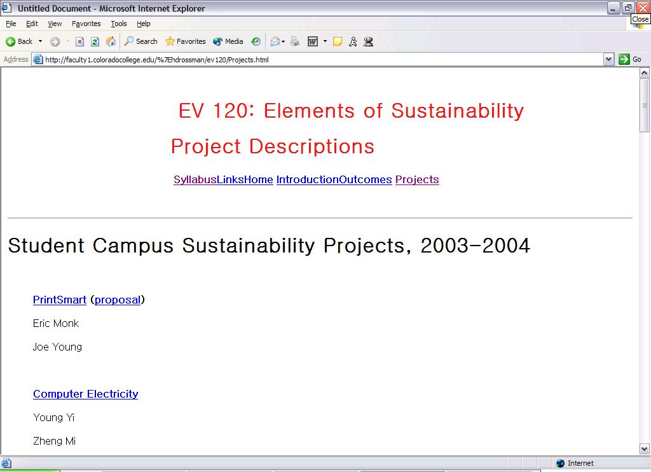The height and width of the screenshot is (472, 651).
Task: Click the URL address input field
Action: pyautogui.click(x=318, y=60)
